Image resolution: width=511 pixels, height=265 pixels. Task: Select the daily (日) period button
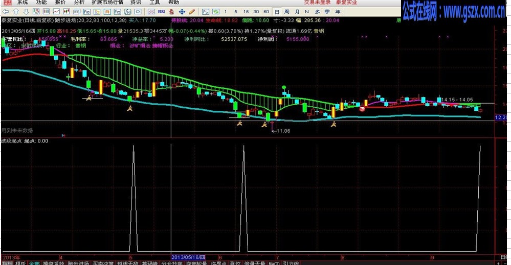tap(277, 12)
